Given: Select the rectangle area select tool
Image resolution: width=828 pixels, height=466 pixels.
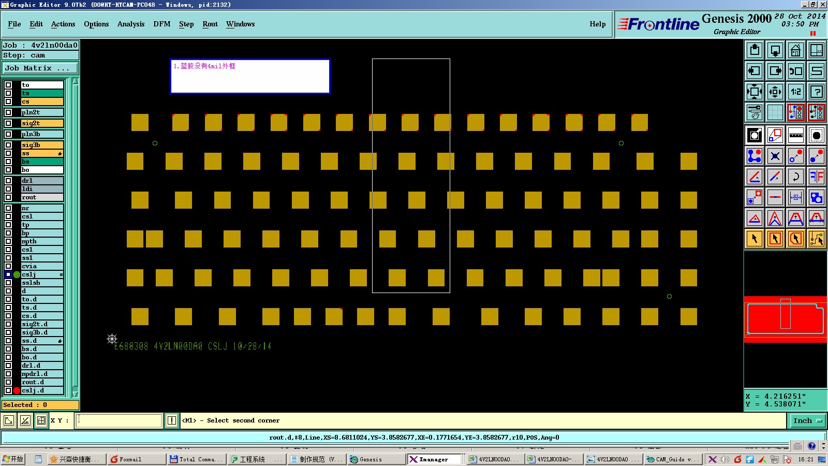Looking at the screenshot, I should pyautogui.click(x=775, y=239).
